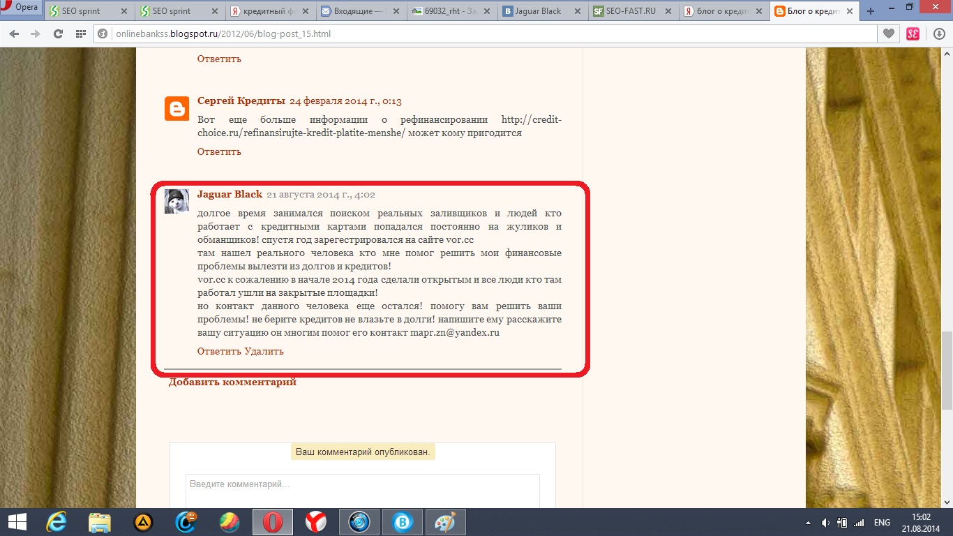Open the blue B taskbar icon
Viewport: 953px width, 536px height.
click(x=403, y=522)
